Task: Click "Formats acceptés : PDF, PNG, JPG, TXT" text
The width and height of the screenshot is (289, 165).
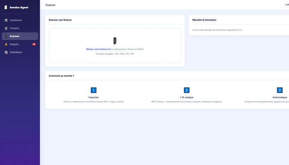Action: tap(115, 54)
